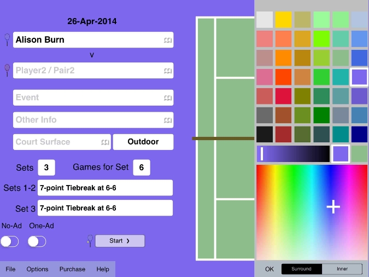The height and width of the screenshot is (277, 369).
Task: Pick the dim gray swatch
Action: pos(265,116)
